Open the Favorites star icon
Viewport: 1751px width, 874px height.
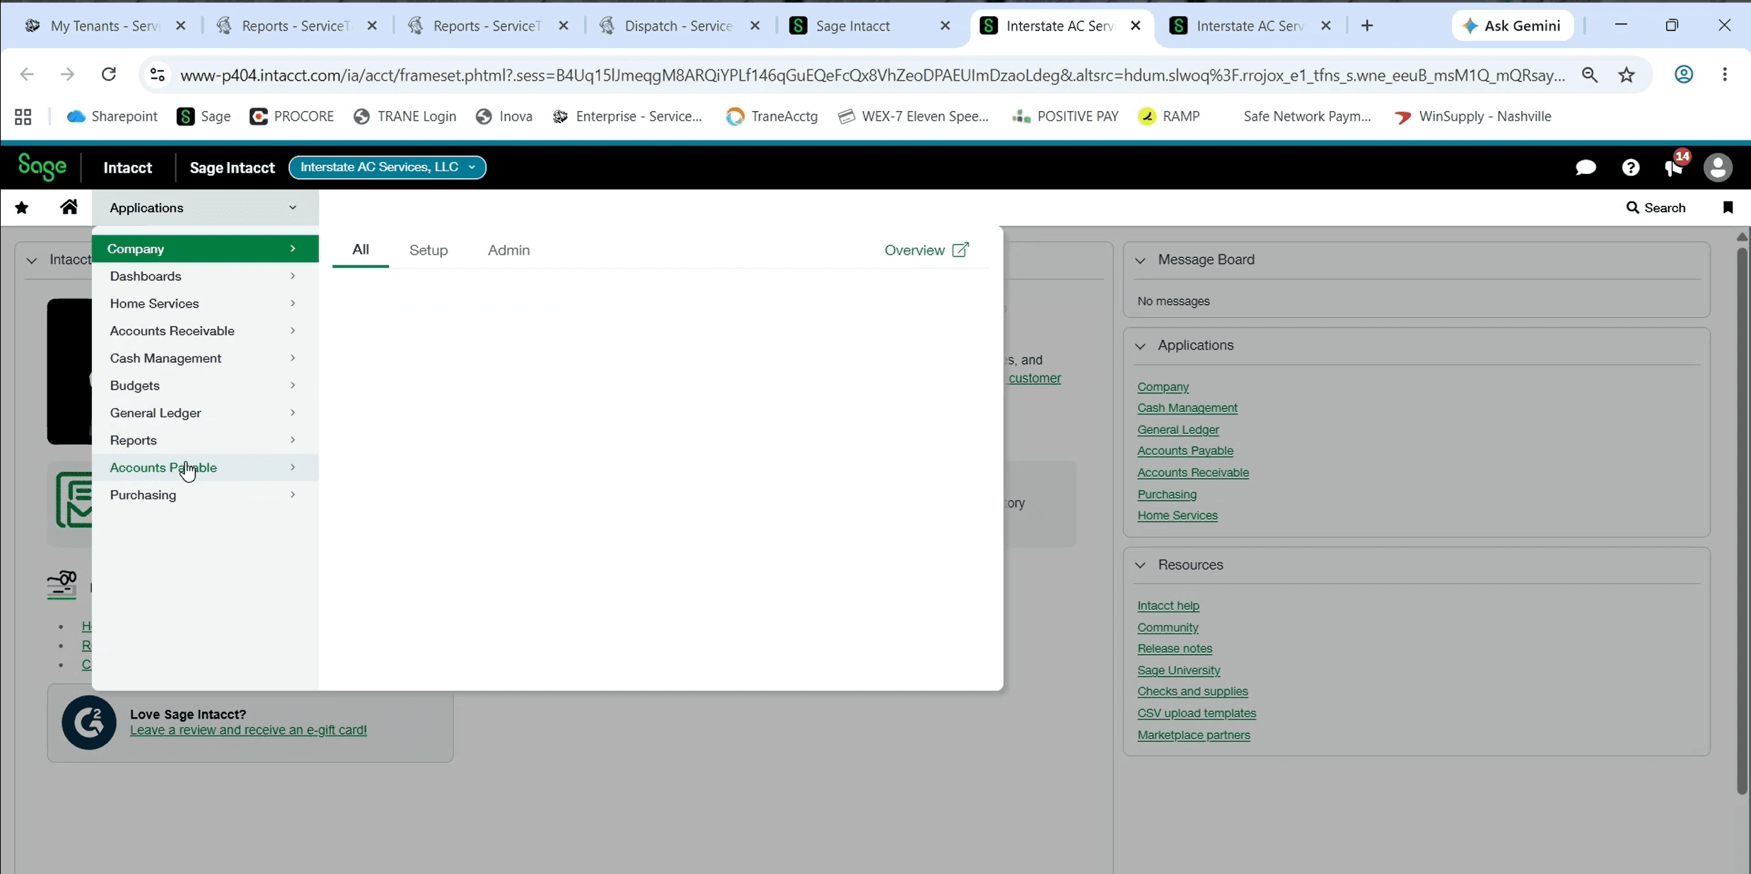22,207
